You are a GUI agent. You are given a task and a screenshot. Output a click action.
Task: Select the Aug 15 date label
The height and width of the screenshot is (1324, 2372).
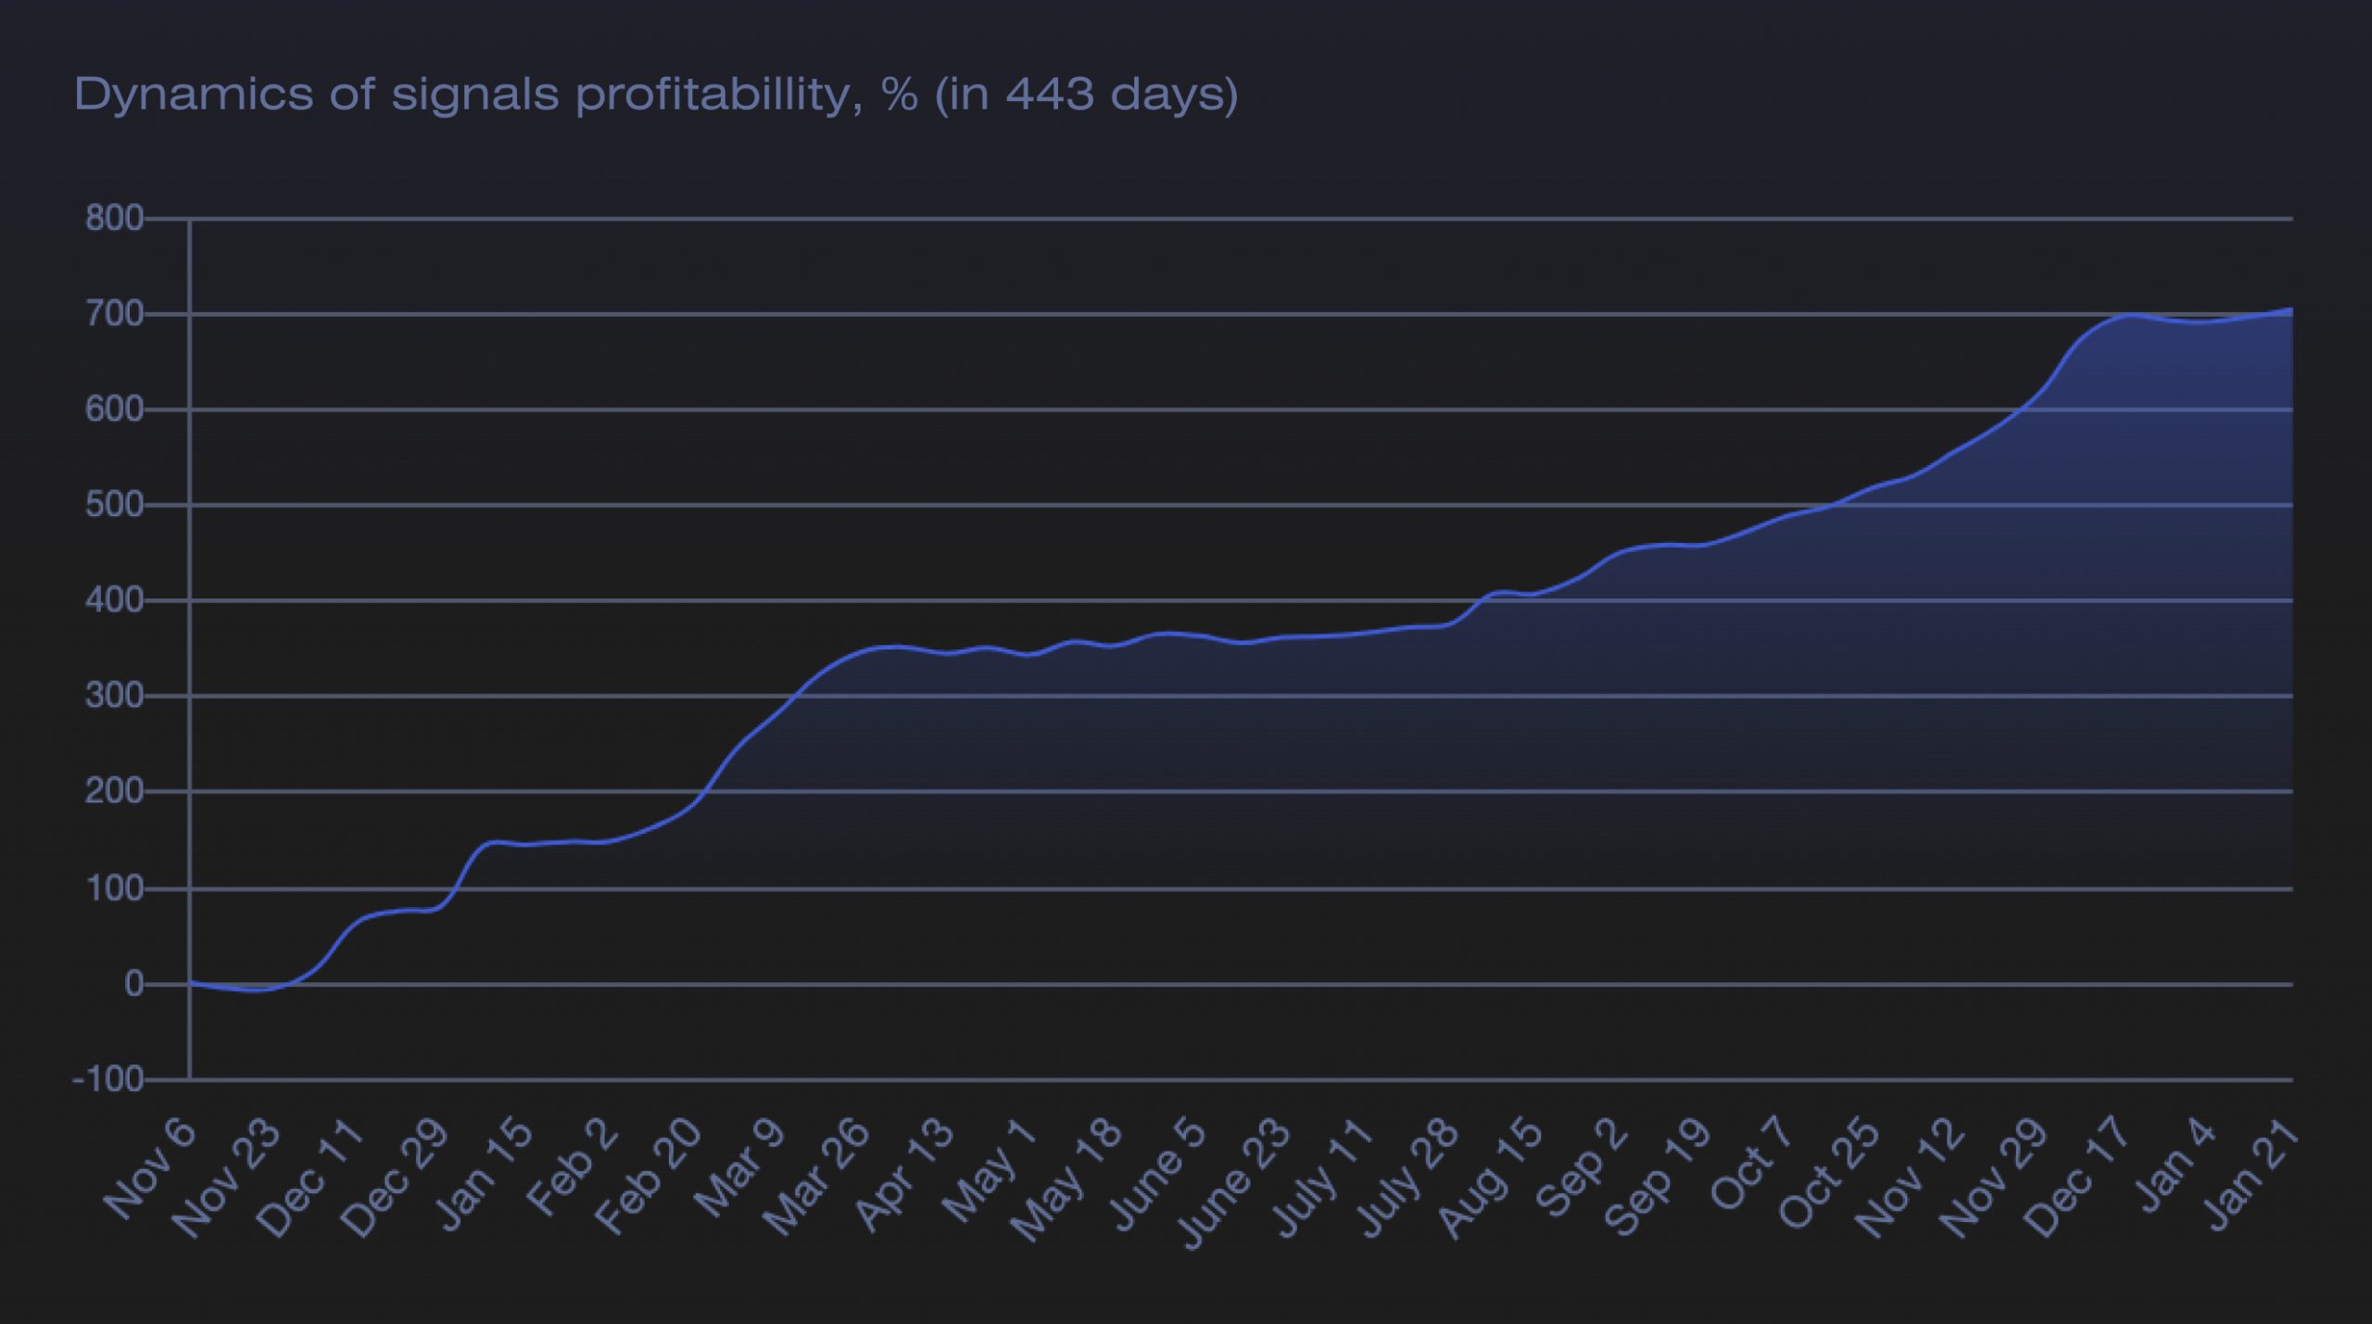[1490, 1179]
